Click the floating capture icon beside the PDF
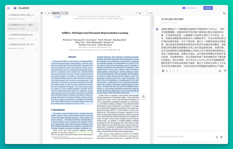The width and height of the screenshot is (233, 149). point(143,97)
